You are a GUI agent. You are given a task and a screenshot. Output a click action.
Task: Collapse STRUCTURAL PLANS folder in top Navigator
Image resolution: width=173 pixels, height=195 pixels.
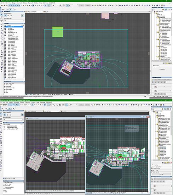click(156, 25)
